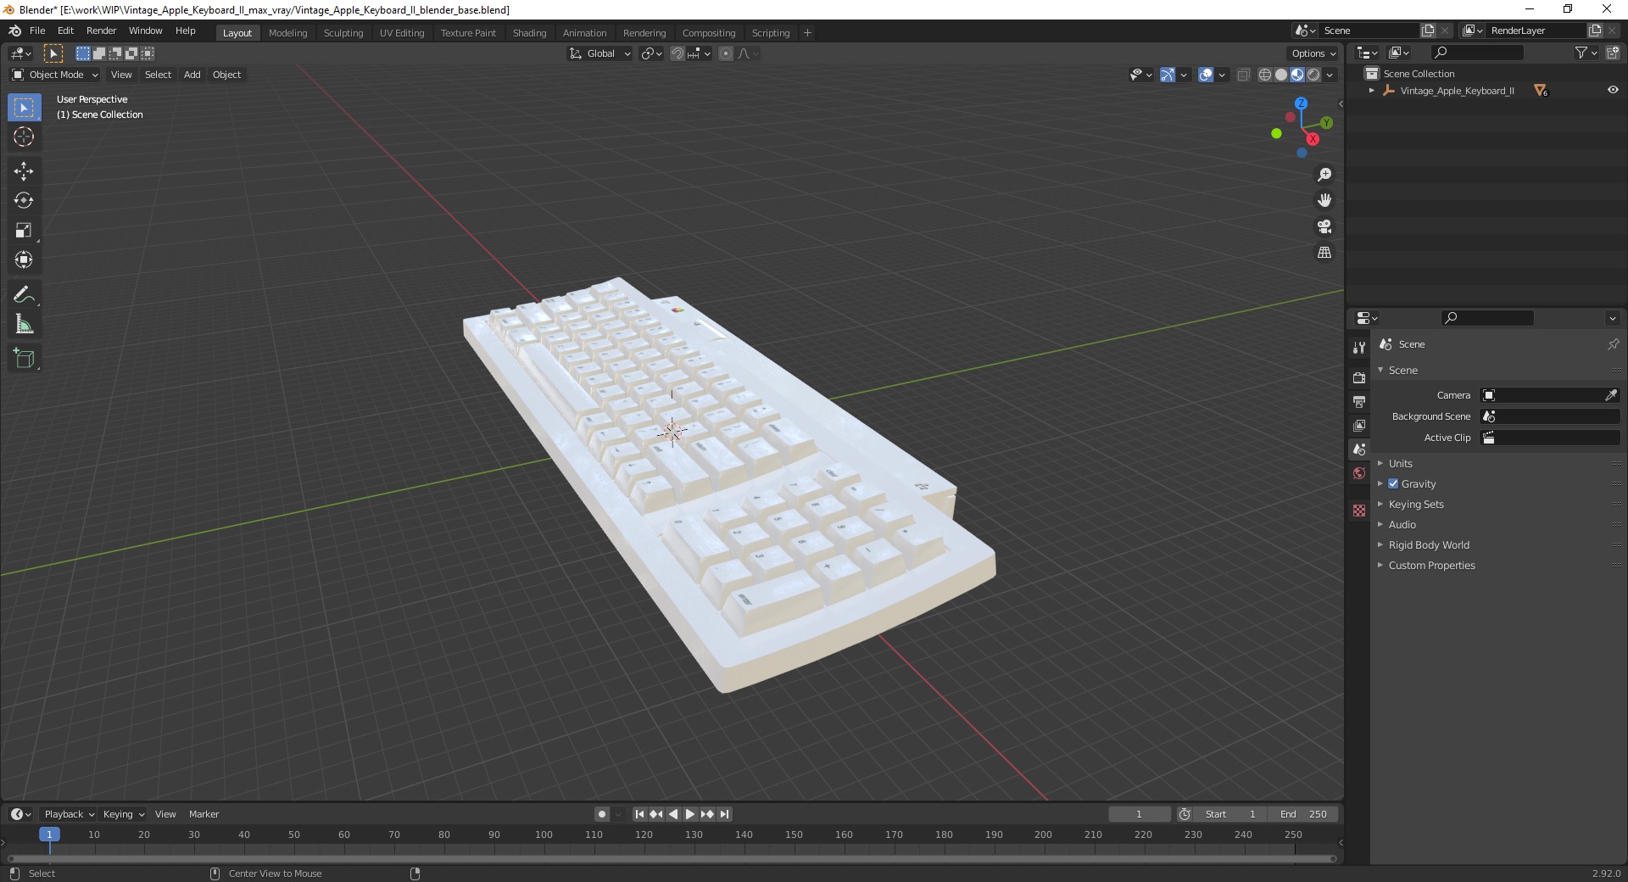Toggle auto keying record button
Screen dimensions: 1628x882
(x=602, y=814)
